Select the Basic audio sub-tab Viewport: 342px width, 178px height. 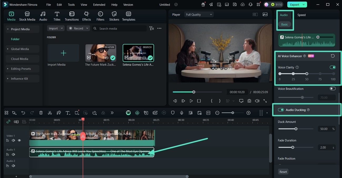285,24
